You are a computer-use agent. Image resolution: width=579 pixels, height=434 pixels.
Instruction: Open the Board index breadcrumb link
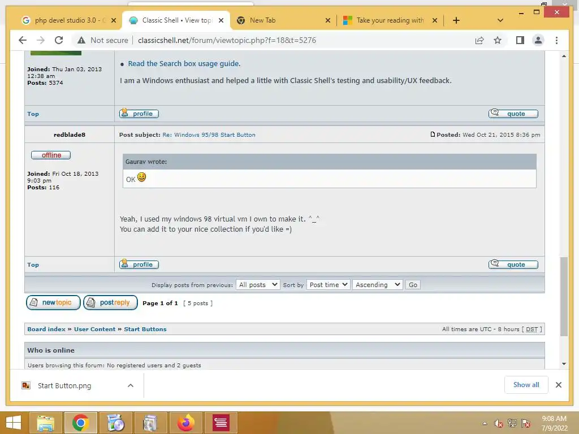(x=46, y=329)
